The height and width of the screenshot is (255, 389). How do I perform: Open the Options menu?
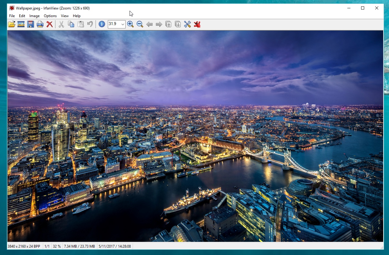tap(50, 16)
